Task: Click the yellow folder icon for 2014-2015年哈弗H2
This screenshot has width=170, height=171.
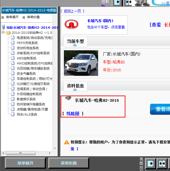Action: [8, 32]
